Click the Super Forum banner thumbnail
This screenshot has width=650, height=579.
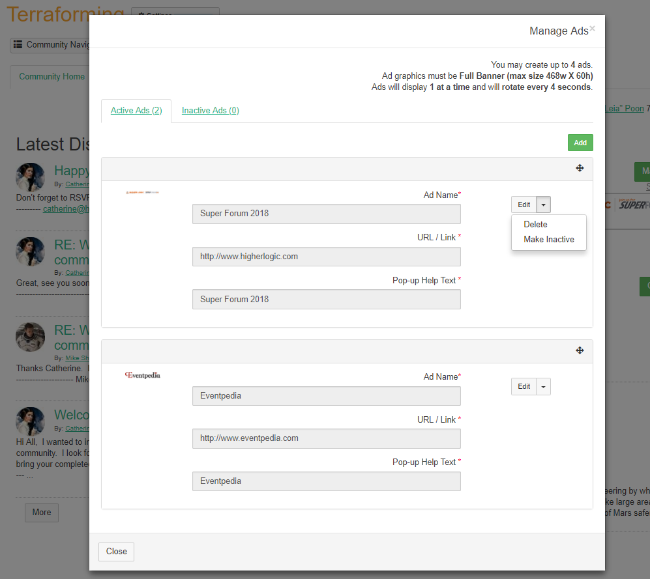143,192
